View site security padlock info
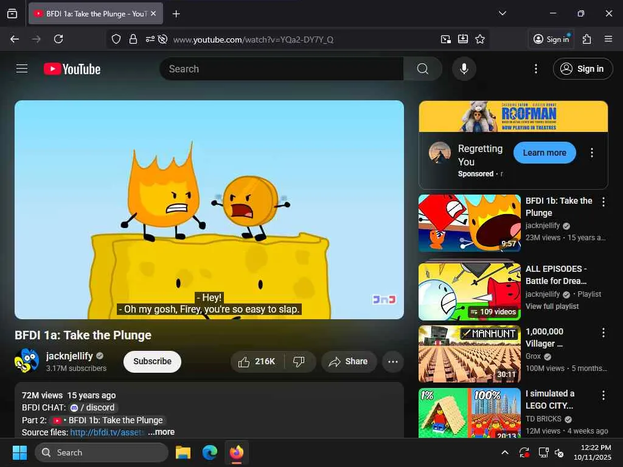Image resolution: width=623 pixels, height=467 pixels. click(133, 39)
